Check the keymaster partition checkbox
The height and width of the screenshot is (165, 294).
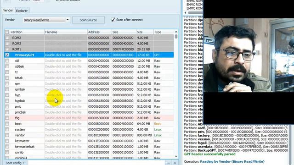(x=7, y=141)
